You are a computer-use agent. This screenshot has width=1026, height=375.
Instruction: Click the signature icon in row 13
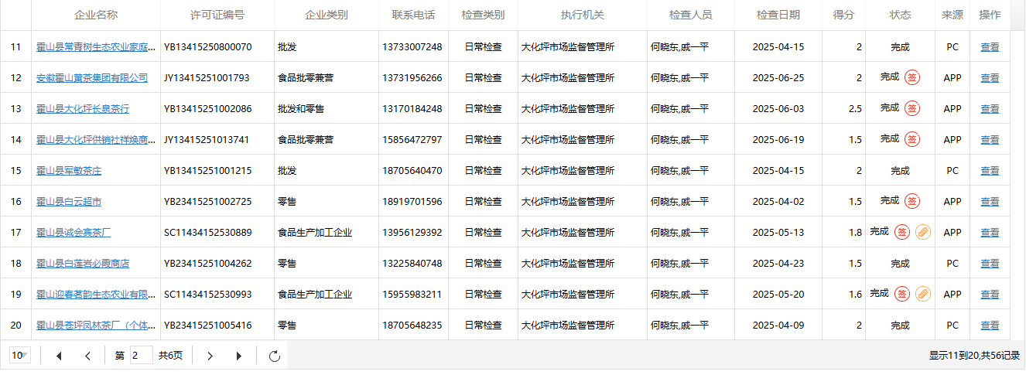pyautogui.click(x=912, y=108)
